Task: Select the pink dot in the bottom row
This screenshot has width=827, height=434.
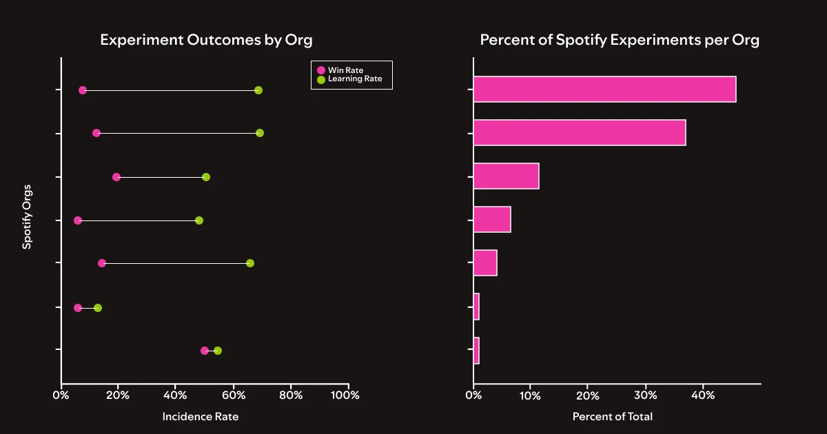Action: click(205, 351)
